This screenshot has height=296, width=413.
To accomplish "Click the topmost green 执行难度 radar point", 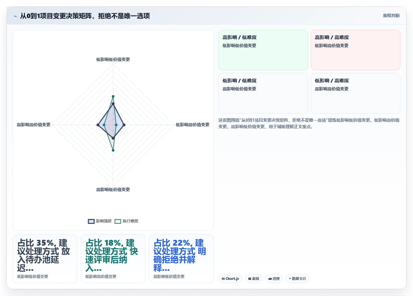I will pos(113,97).
